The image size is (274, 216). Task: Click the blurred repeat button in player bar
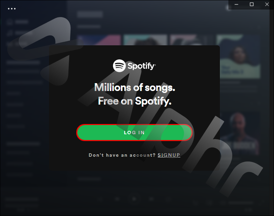tap(168, 199)
